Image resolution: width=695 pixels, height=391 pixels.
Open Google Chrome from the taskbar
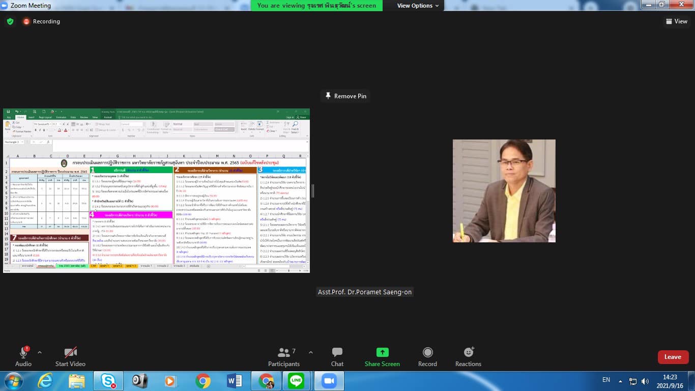(203, 381)
